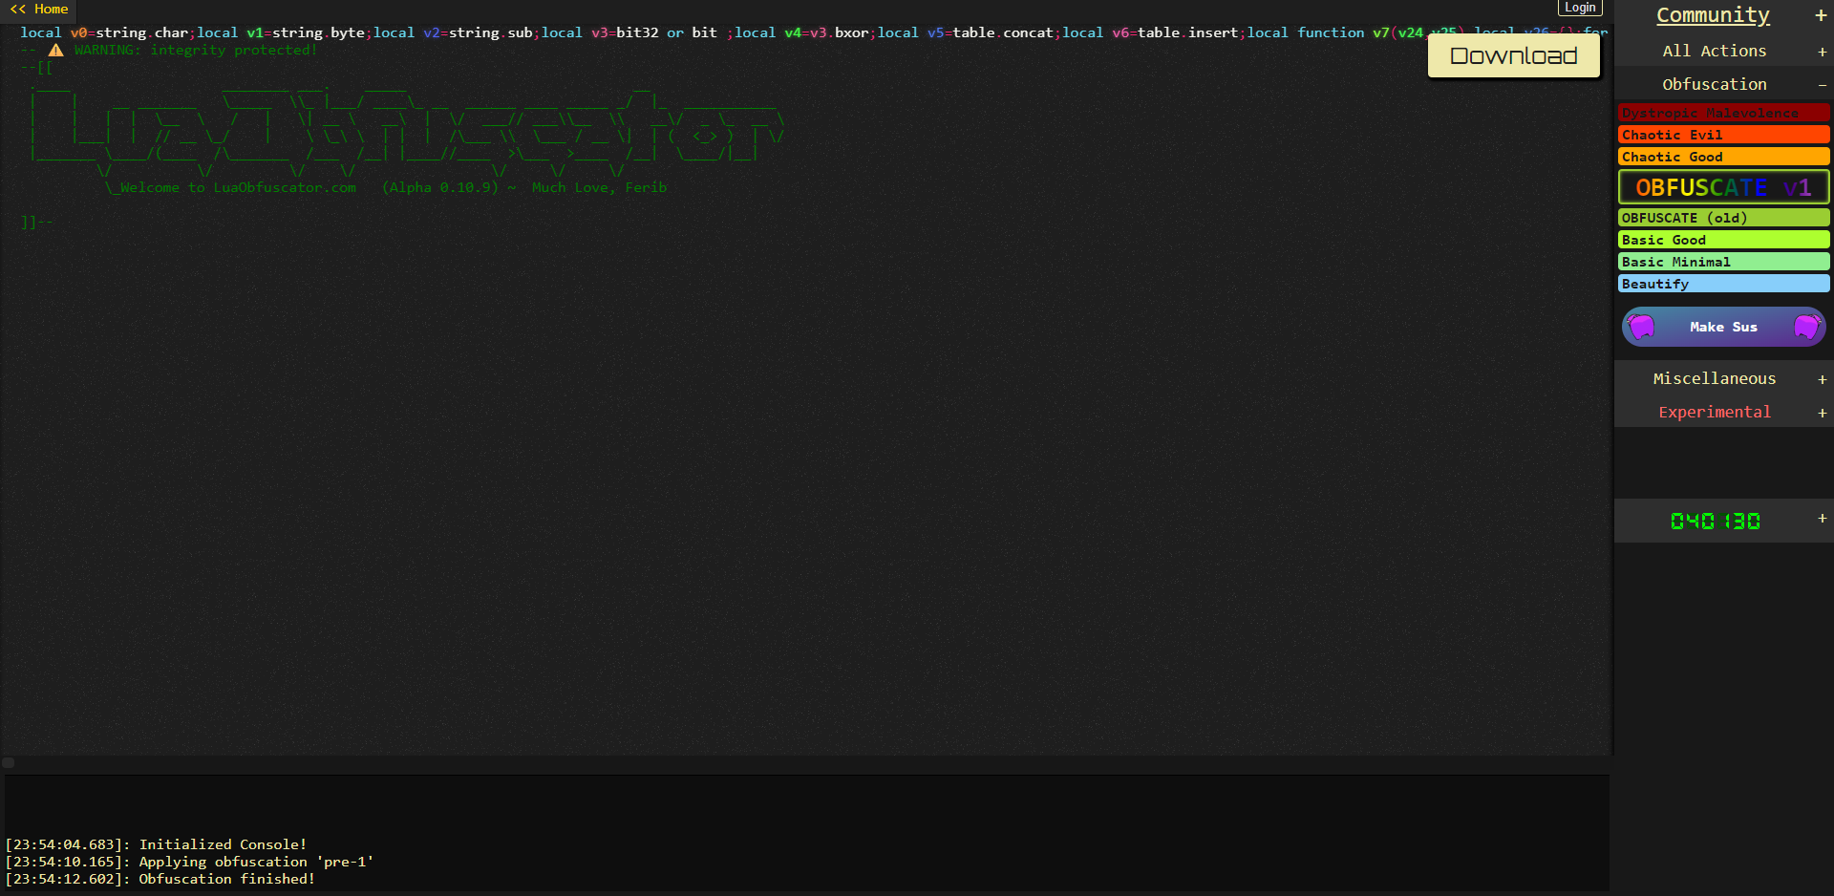The height and width of the screenshot is (896, 1834).
Task: Click the warning triangle icon in code
Action: click(56, 50)
